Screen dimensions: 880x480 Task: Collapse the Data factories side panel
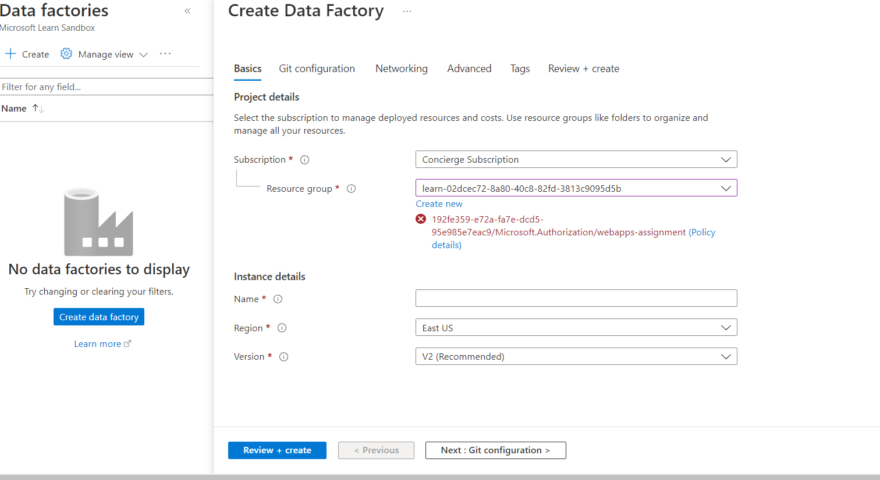tap(187, 11)
